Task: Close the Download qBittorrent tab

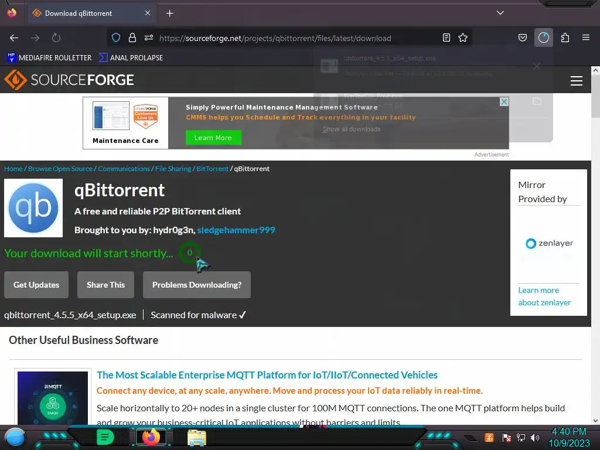Action: click(x=147, y=13)
